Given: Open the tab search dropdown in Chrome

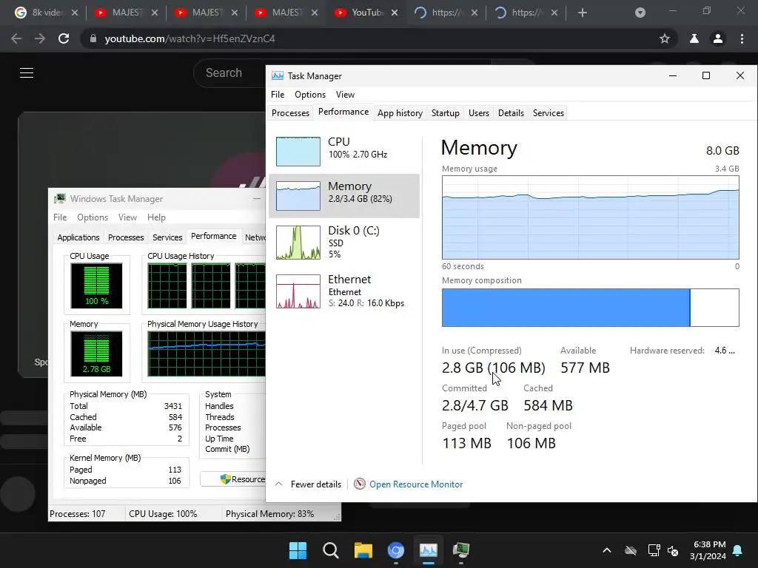Looking at the screenshot, I should (x=640, y=13).
